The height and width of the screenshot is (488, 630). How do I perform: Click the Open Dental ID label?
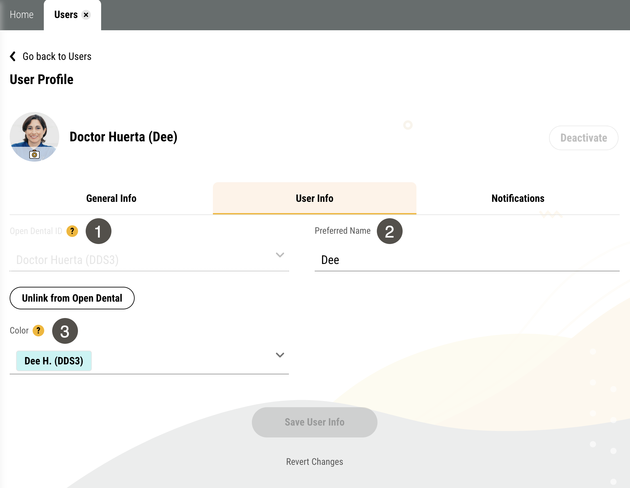pyautogui.click(x=36, y=231)
